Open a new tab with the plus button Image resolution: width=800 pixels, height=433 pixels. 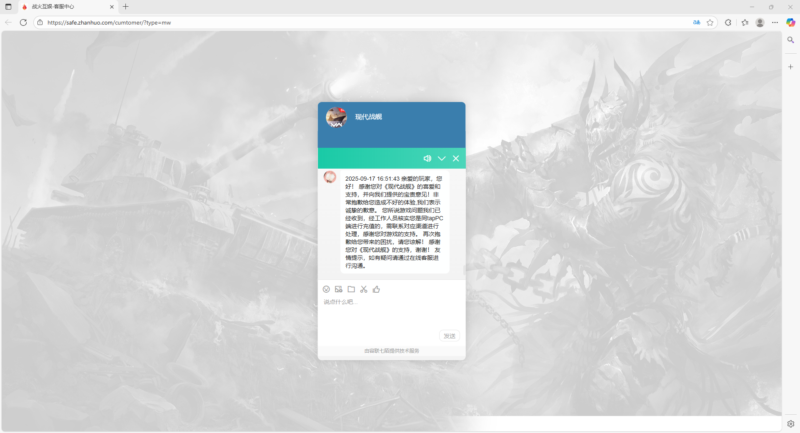click(126, 7)
